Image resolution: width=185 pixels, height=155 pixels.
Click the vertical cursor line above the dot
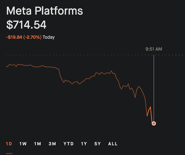(154, 88)
